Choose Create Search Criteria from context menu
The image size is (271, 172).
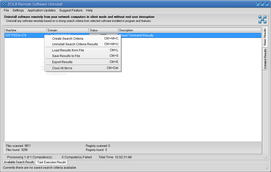pyautogui.click(x=83, y=39)
